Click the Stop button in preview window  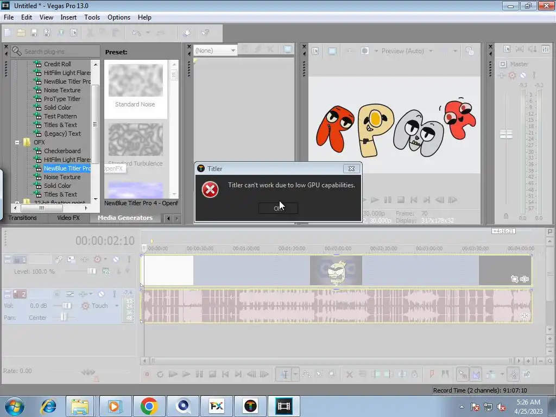401,200
